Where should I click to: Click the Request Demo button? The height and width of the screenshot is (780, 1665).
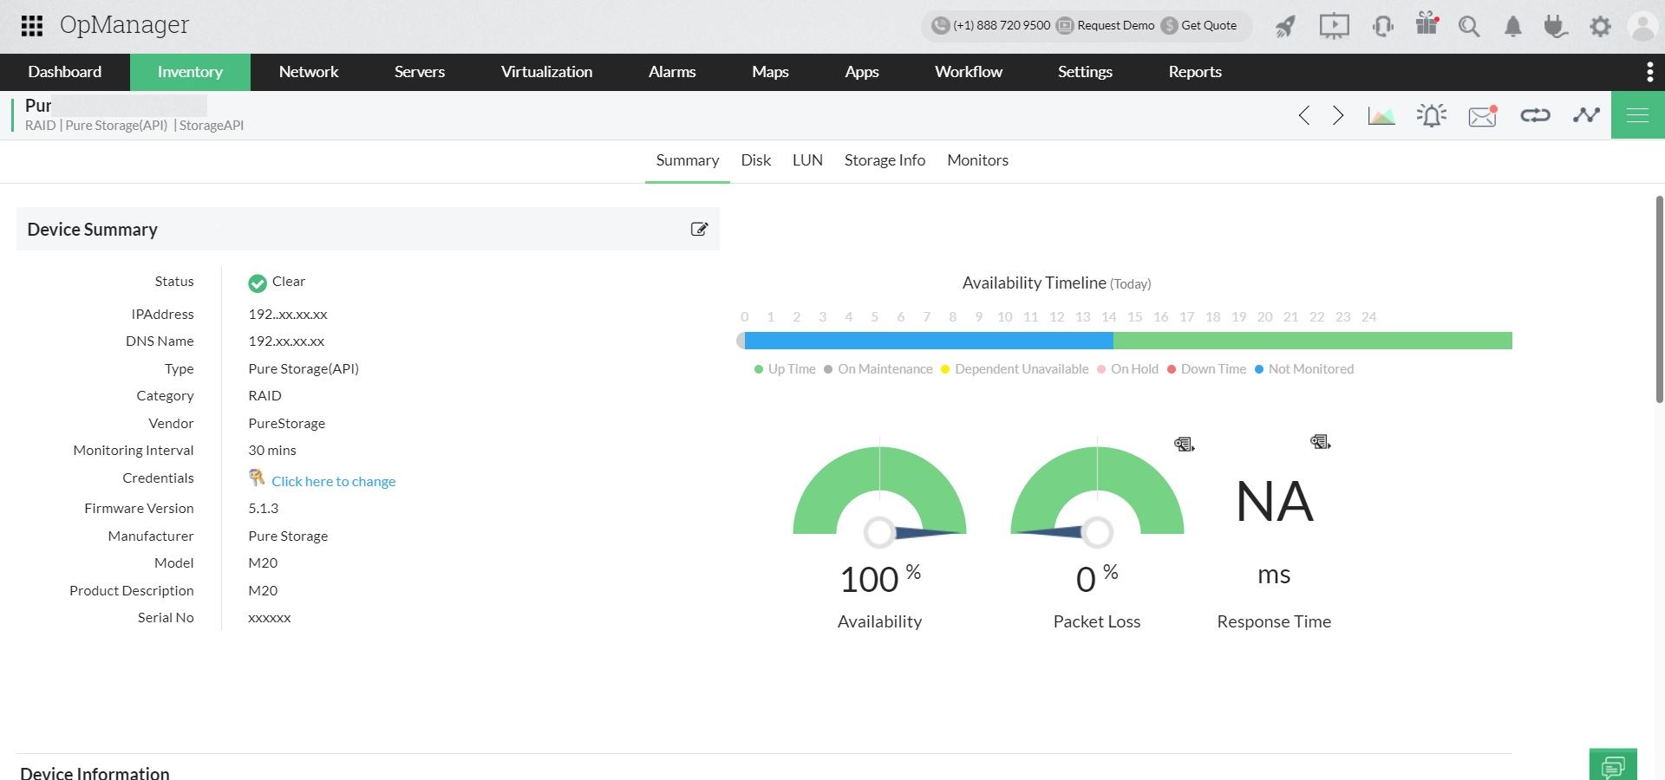point(1115,26)
